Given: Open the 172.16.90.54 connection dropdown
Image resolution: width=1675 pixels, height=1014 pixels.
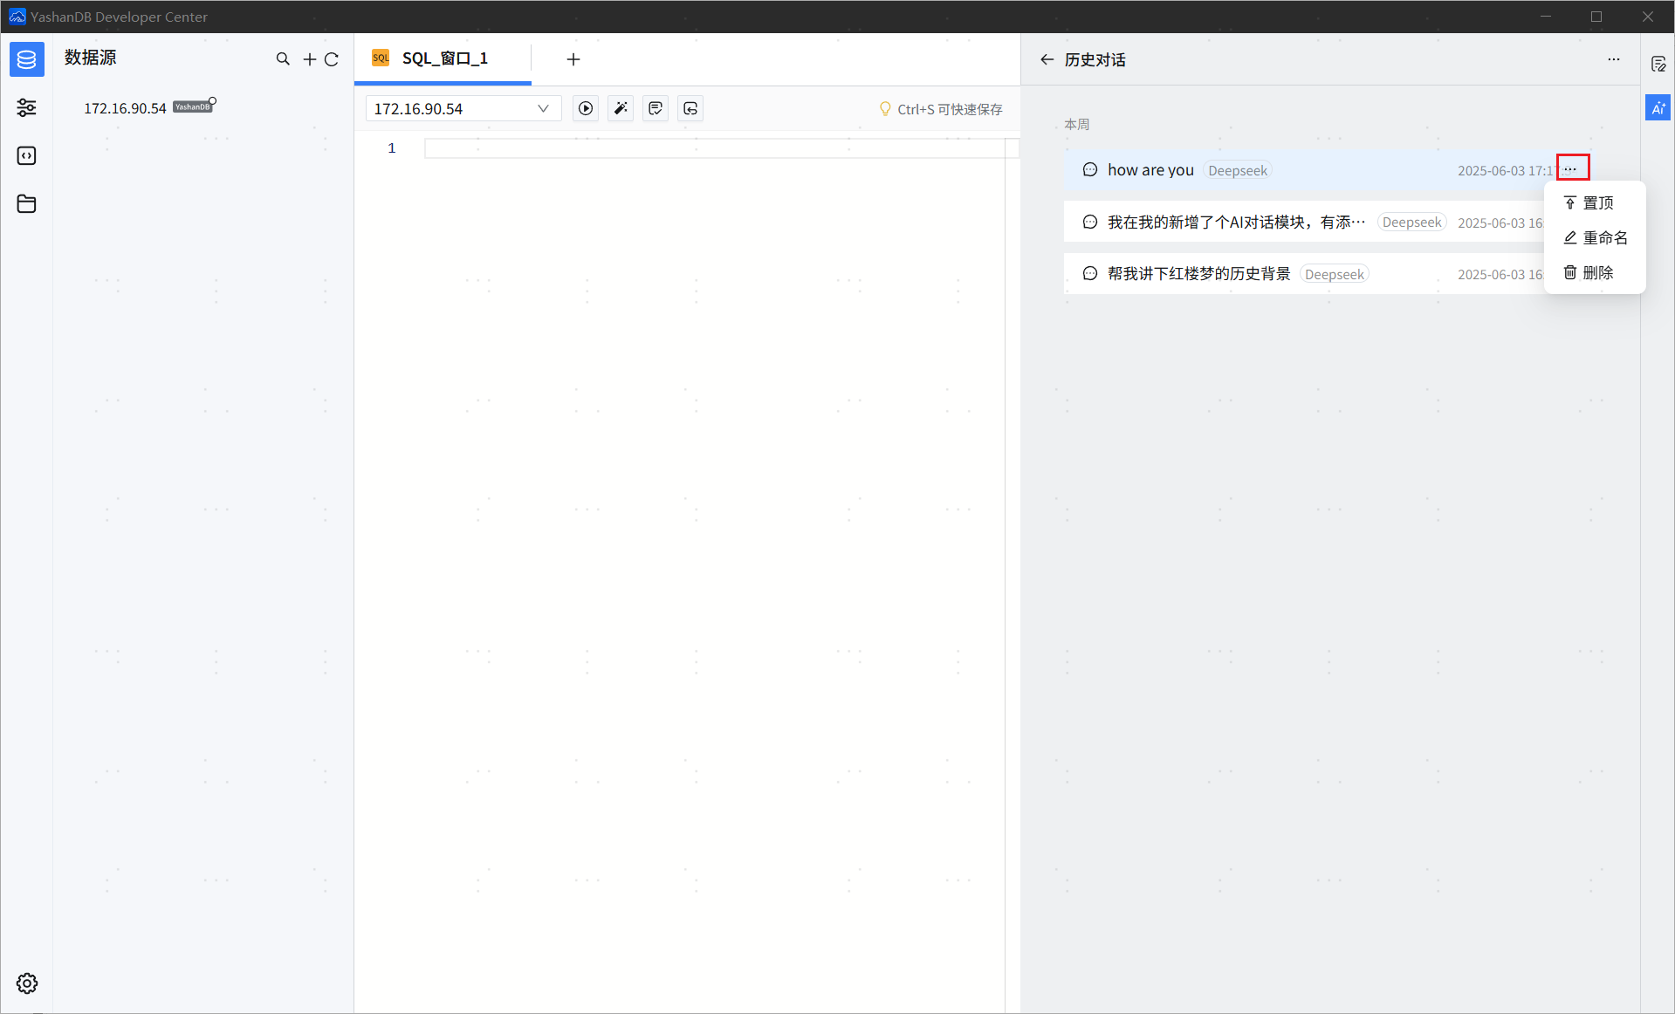Looking at the screenshot, I should point(463,108).
